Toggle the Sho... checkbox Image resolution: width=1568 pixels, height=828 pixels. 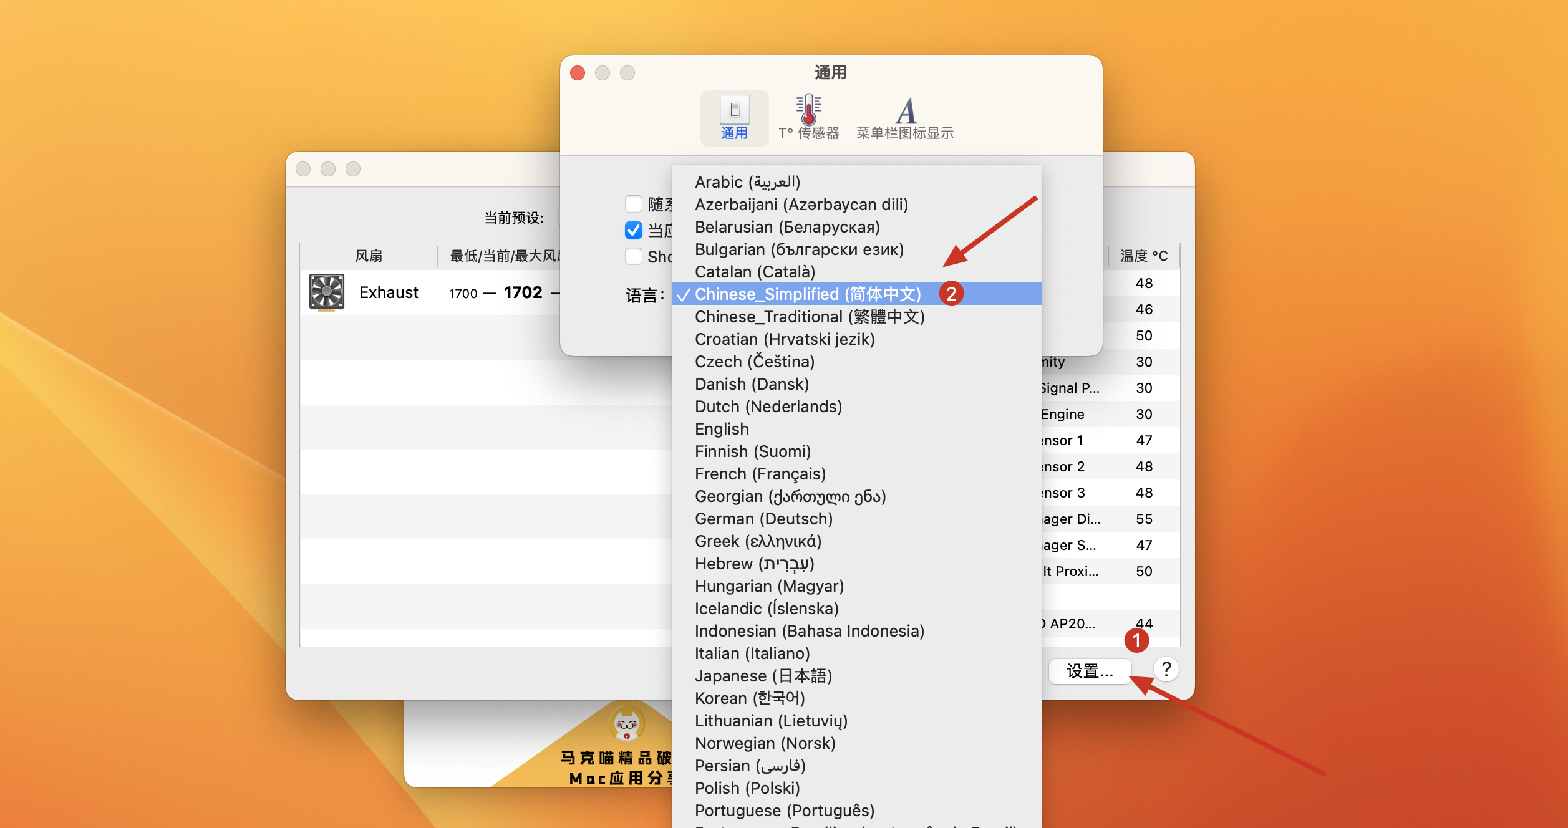pos(633,256)
